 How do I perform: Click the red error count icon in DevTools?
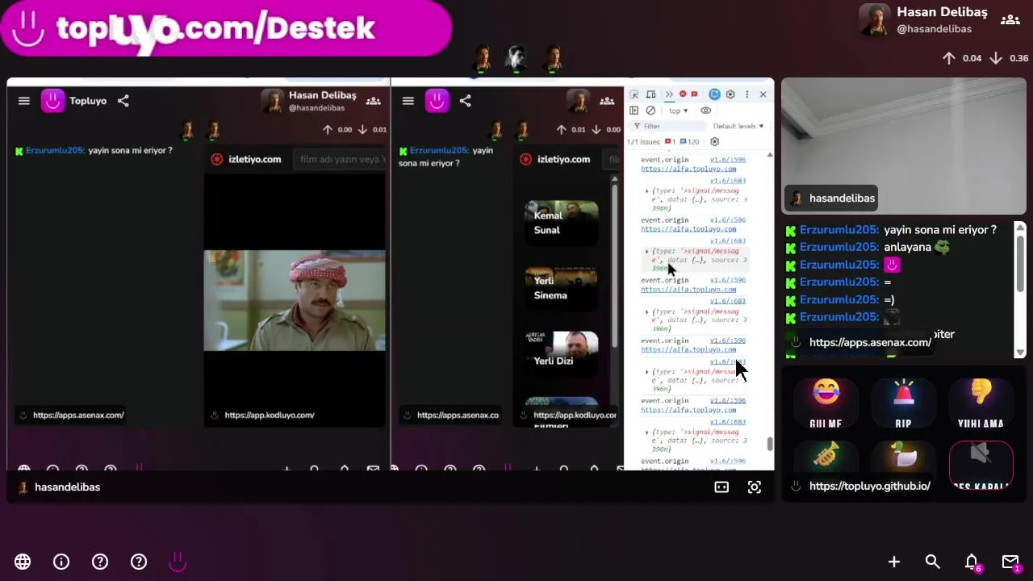click(x=683, y=94)
